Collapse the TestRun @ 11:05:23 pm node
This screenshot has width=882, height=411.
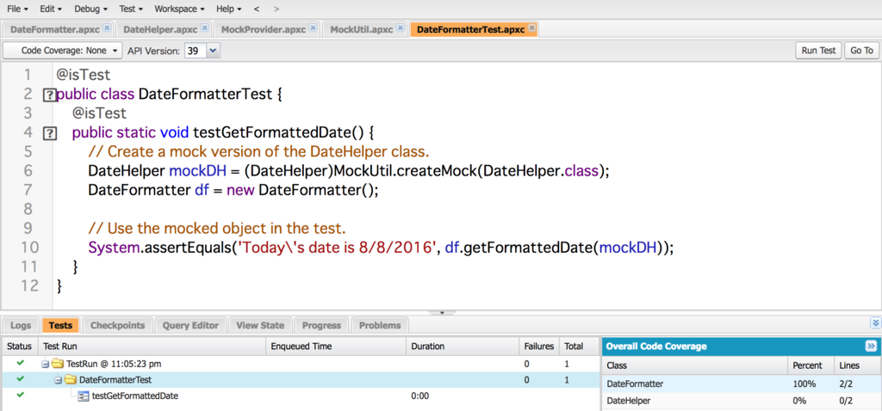tap(45, 364)
